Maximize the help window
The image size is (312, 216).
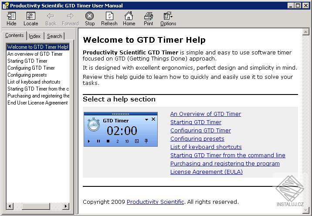298,6
